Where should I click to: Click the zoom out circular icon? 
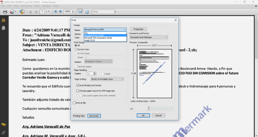point(56,12)
